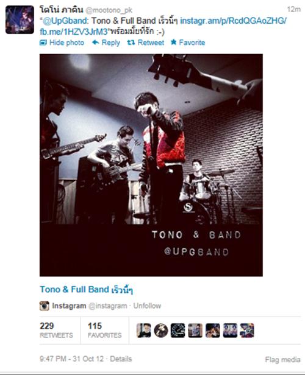This screenshot has height=375, width=305.
Task: Click the Favorite star icon
Action: (173, 43)
